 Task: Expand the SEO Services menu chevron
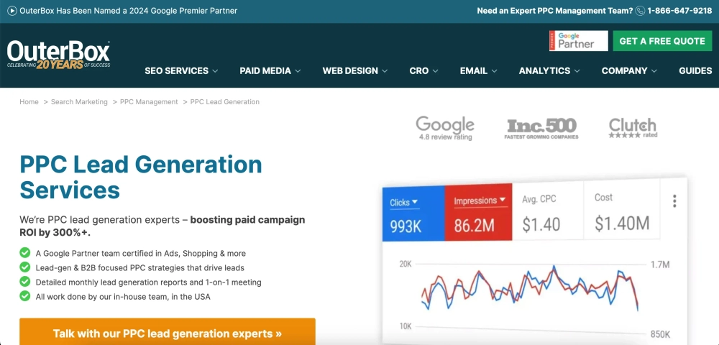coord(215,71)
